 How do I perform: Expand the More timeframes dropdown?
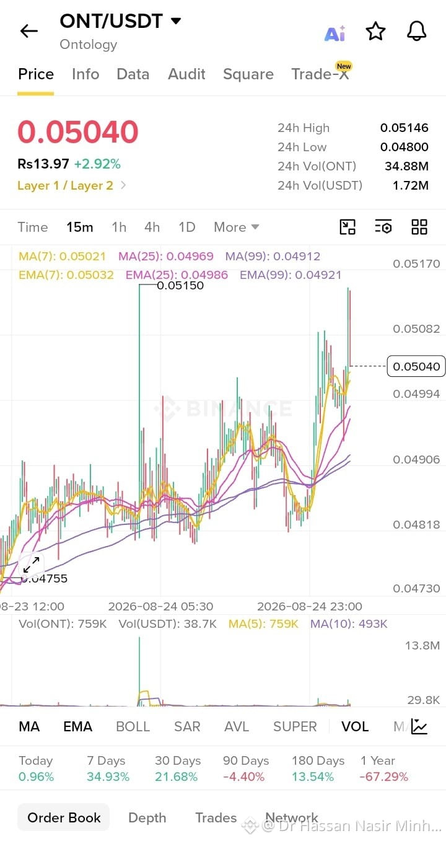(x=237, y=227)
